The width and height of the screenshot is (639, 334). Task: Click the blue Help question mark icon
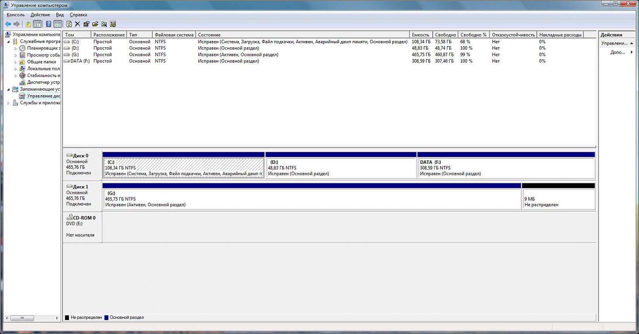tap(48, 24)
